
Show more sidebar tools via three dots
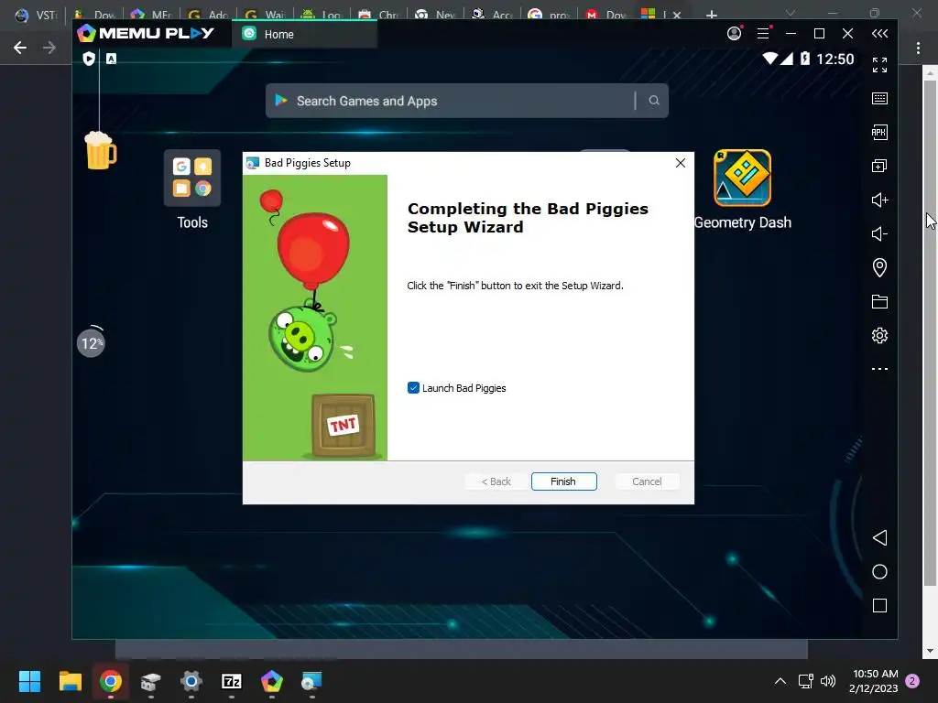tap(879, 369)
